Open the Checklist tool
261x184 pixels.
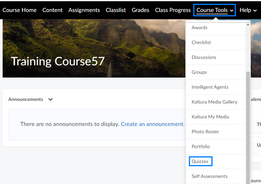tap(201, 43)
